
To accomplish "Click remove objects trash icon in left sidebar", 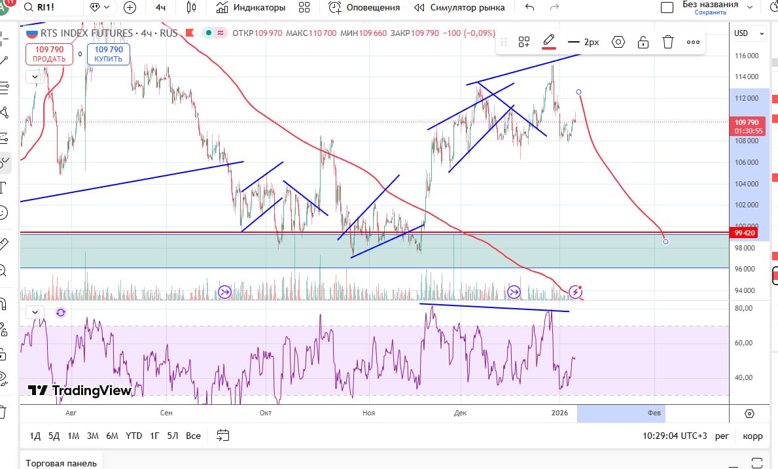I will (x=4, y=412).
